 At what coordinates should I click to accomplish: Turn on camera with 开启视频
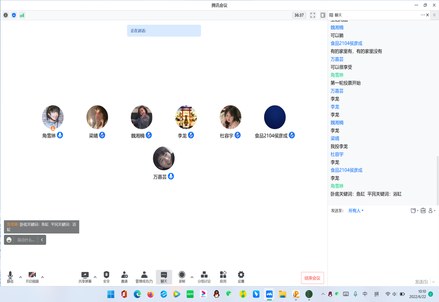(x=32, y=277)
